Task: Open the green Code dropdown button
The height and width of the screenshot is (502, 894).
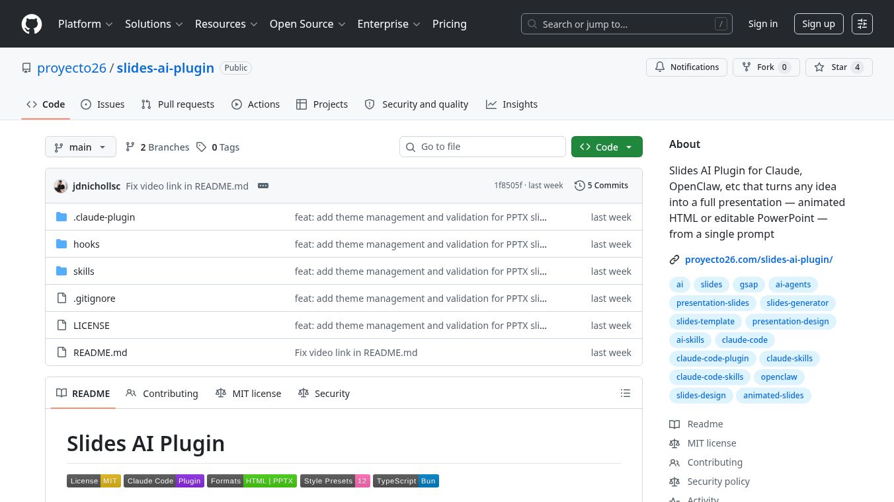Action: tap(607, 147)
